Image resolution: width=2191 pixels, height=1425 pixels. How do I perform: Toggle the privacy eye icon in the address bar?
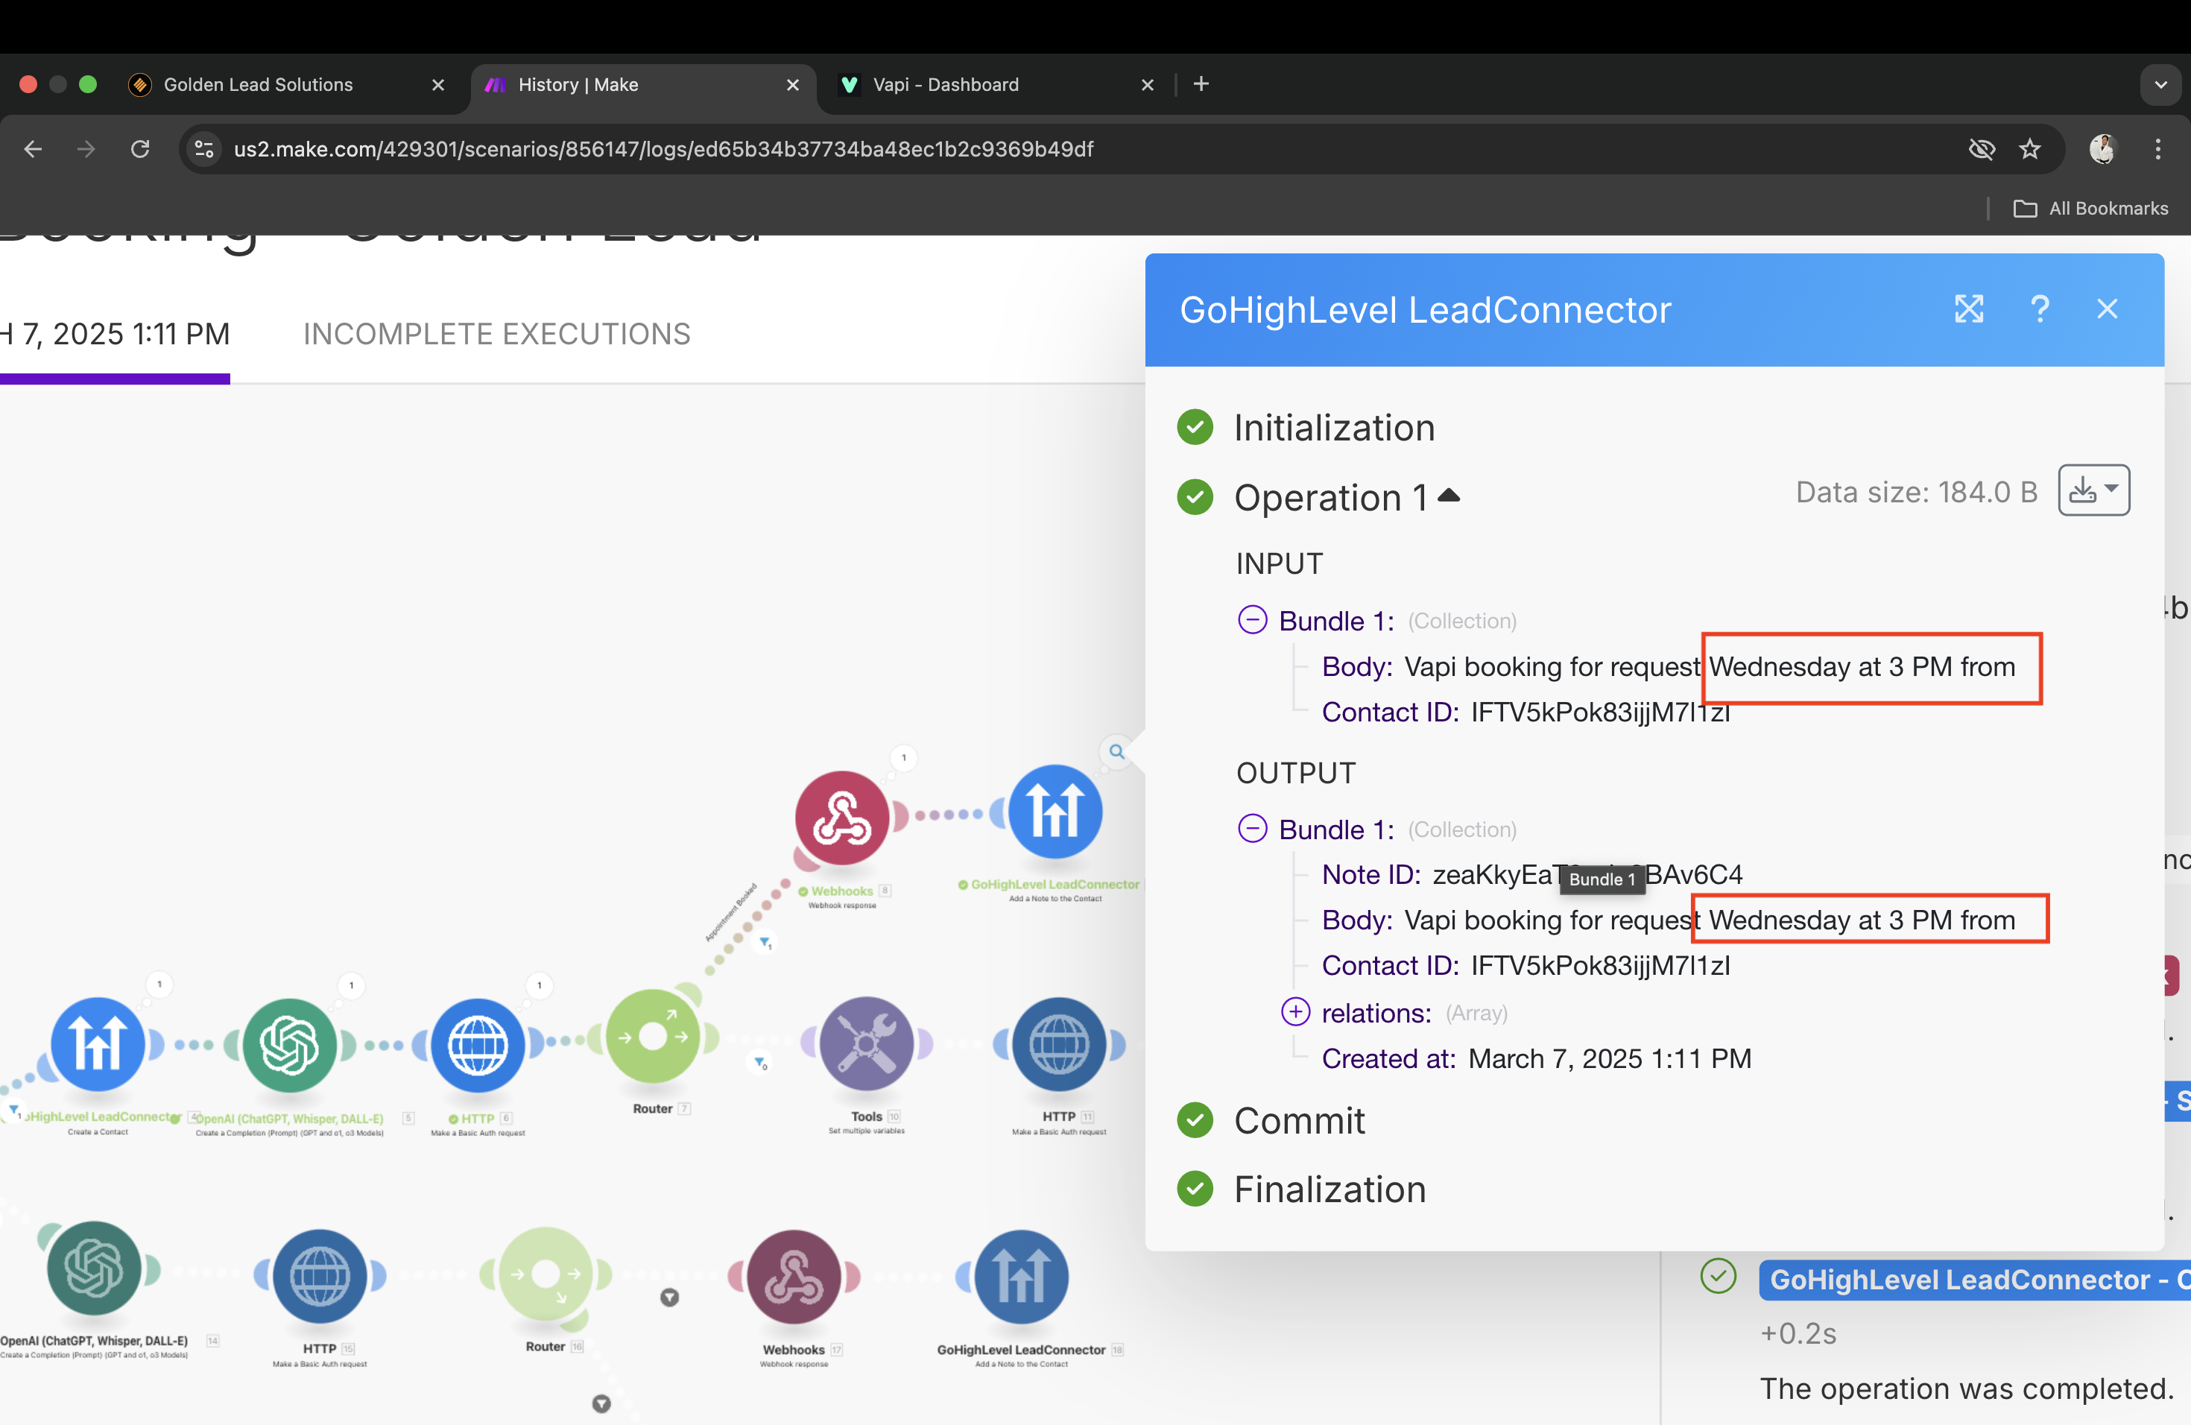tap(1982, 149)
